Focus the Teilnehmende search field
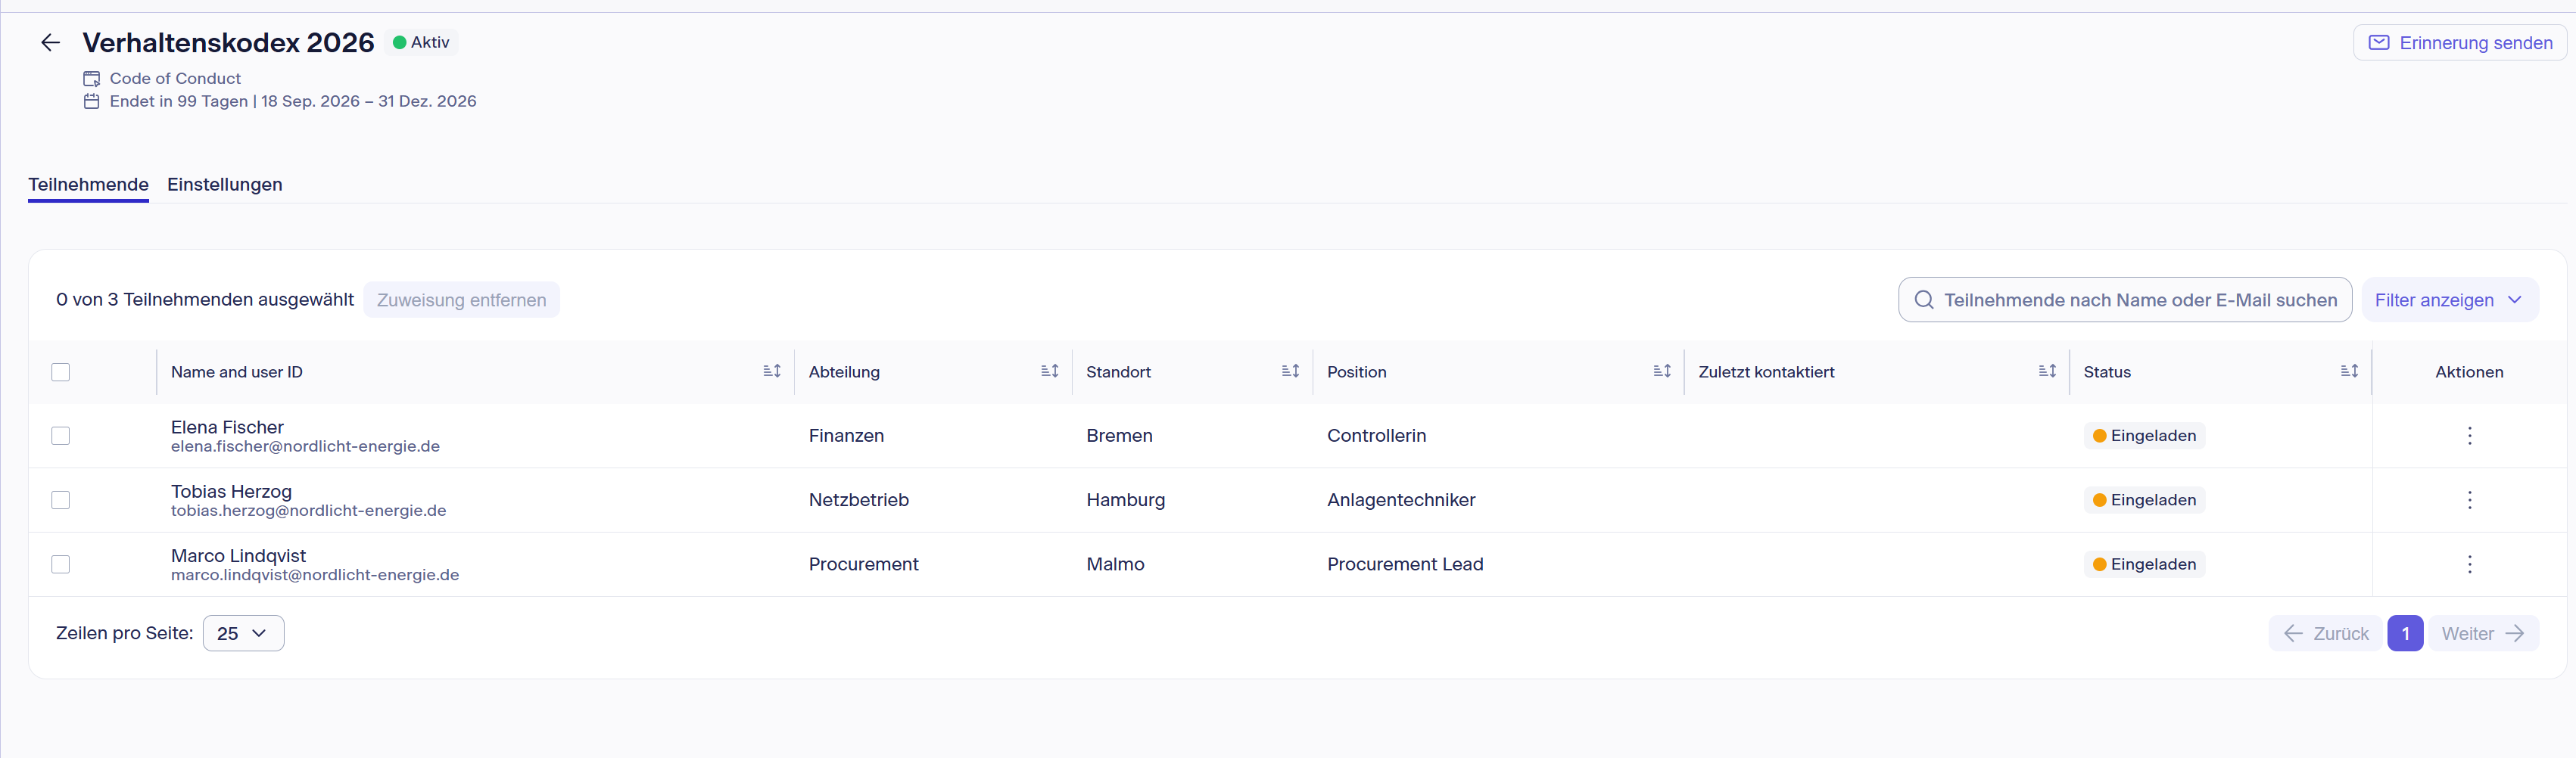 click(x=2125, y=300)
